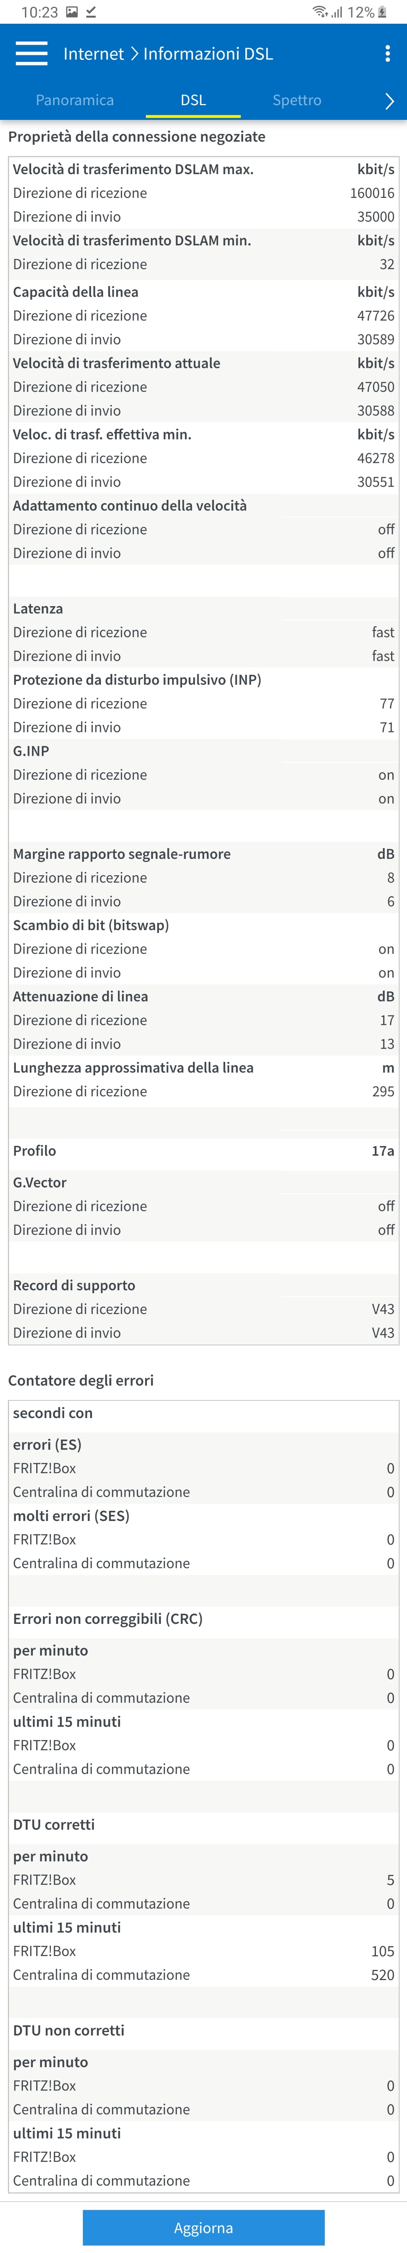Screen dimensions: 407x2253
Task: Select the DSL tab
Action: point(193,100)
